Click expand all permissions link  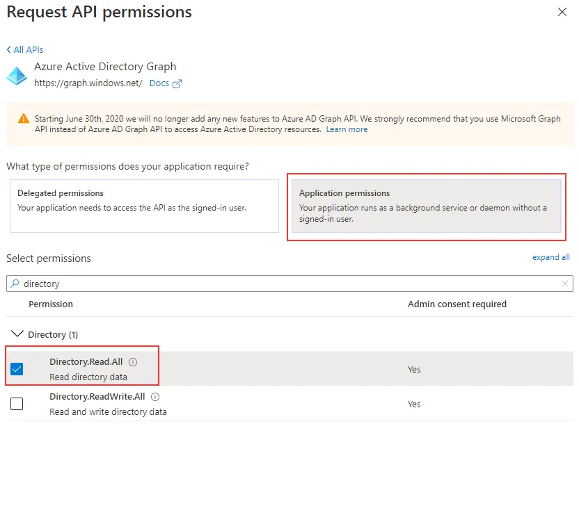tap(550, 257)
